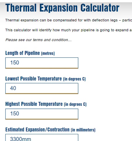Focus the Lowest Possible Temperature input box
This screenshot has width=132, height=141.
click(42, 89)
